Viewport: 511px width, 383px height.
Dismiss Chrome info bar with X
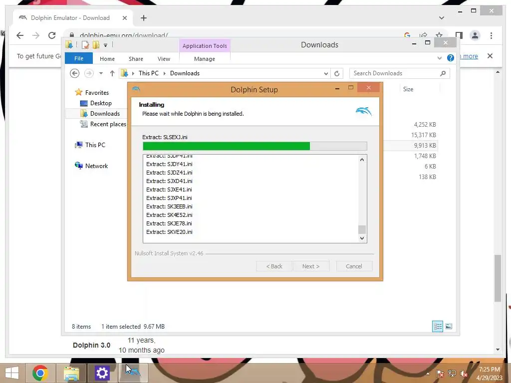tap(490, 56)
